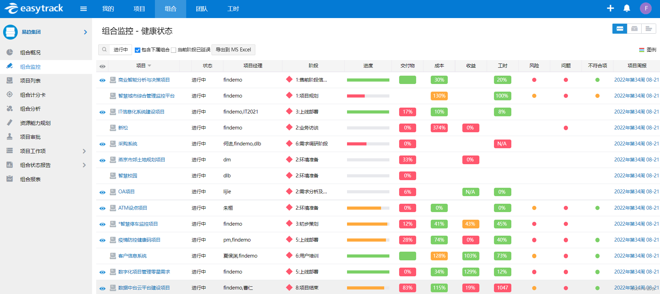Click the 374% cost badge for 新松

click(x=439, y=128)
